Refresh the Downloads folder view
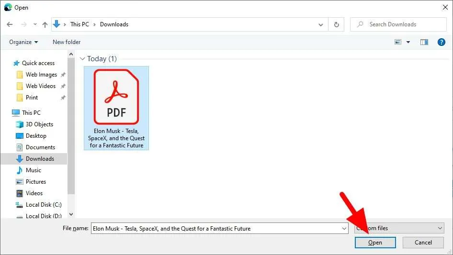 coord(336,24)
